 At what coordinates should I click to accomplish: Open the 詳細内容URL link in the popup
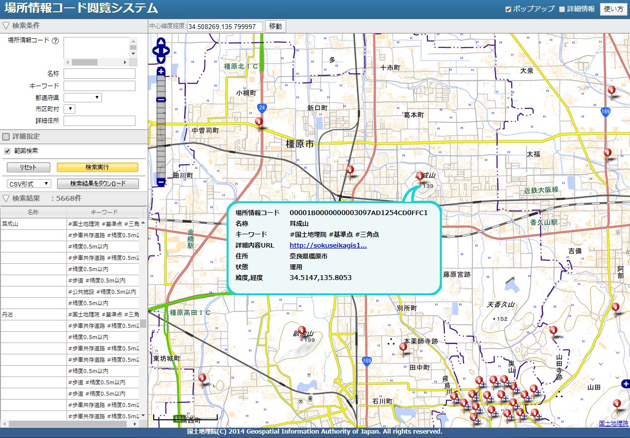[x=328, y=245]
